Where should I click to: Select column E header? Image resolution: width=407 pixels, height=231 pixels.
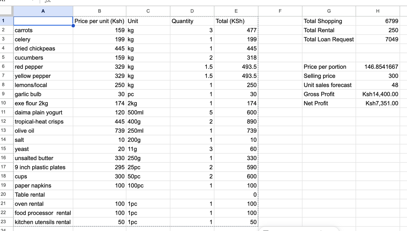pos(236,11)
